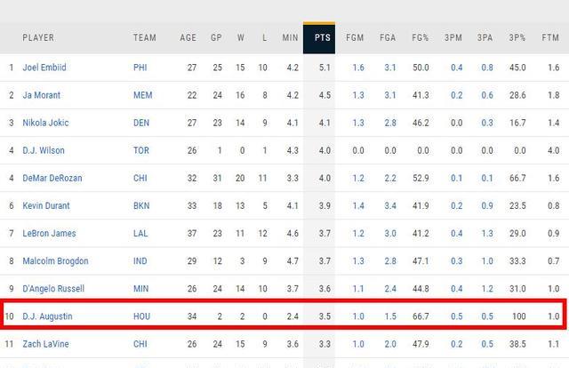Open Zach LaVine player page
This screenshot has height=368, width=569.
[45, 344]
